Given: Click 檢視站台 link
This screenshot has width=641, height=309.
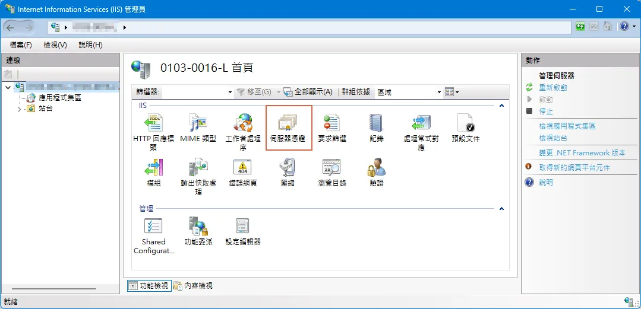Looking at the screenshot, I should 552,138.
